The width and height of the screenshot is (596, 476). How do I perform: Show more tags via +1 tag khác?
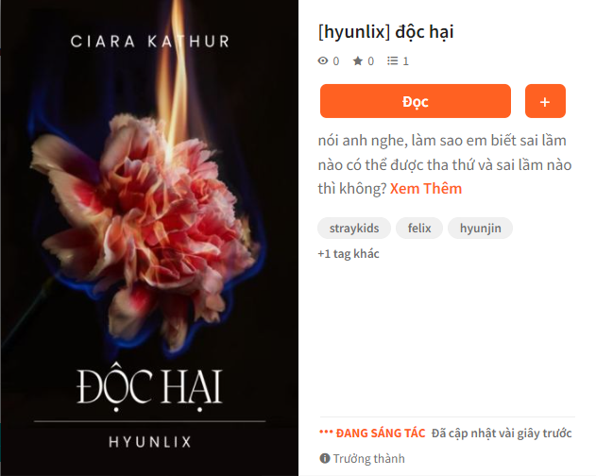pos(349,254)
